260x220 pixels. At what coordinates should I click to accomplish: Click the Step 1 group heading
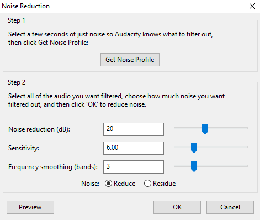tap(16, 20)
